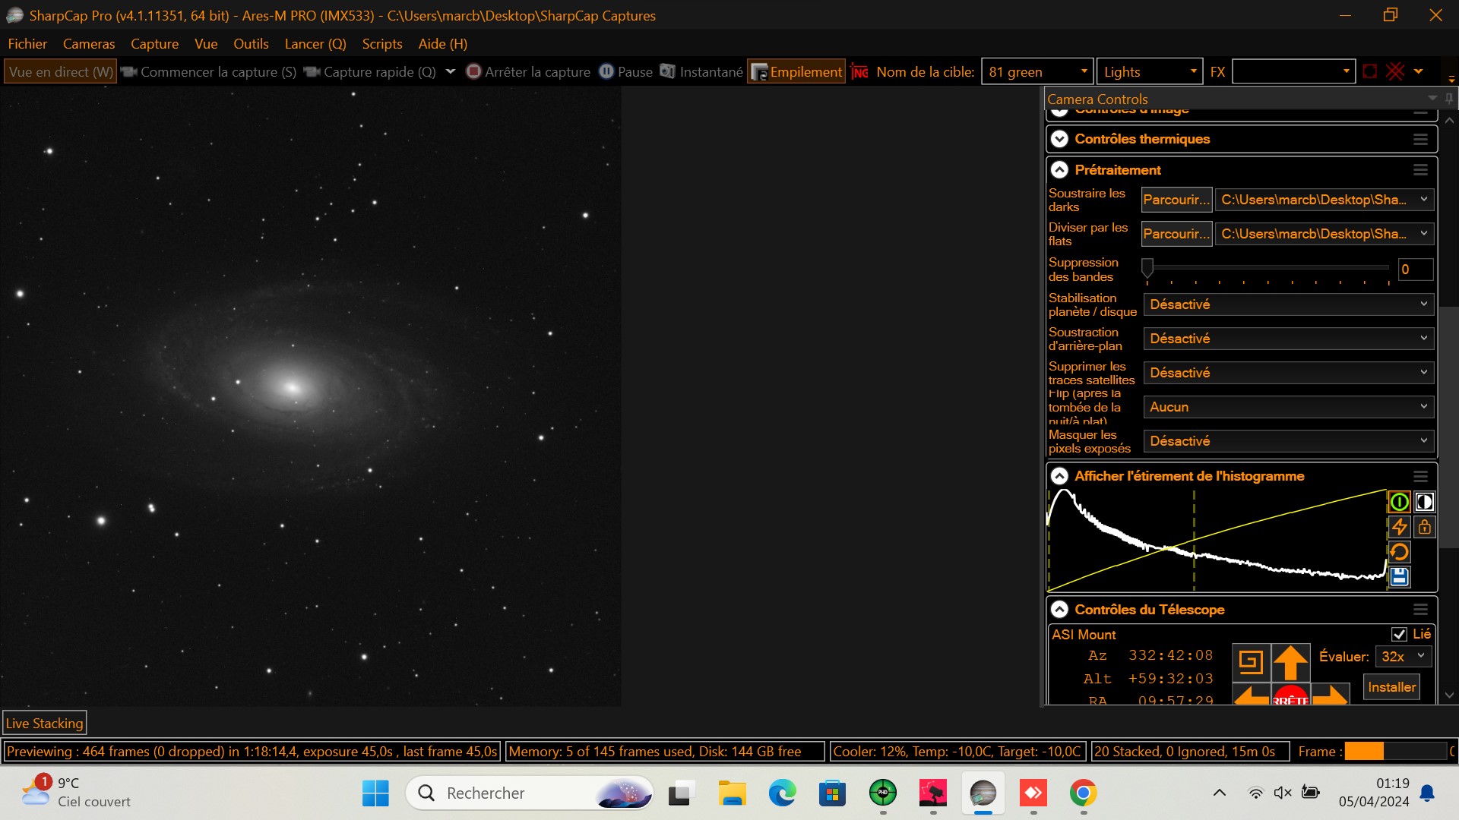Open the Soustraction d'arrière-plan dropdown
Image resolution: width=1459 pixels, height=820 pixels.
coord(1287,339)
